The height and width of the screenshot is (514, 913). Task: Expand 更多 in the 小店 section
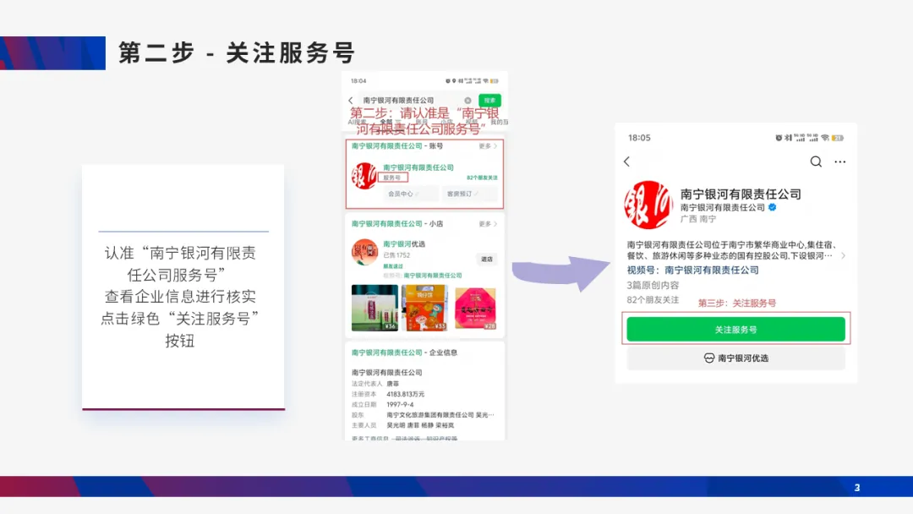tap(488, 224)
